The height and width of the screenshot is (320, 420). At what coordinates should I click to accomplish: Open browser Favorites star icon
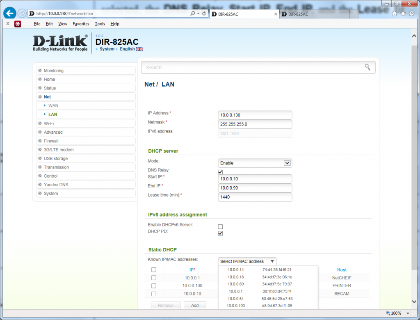(403, 14)
